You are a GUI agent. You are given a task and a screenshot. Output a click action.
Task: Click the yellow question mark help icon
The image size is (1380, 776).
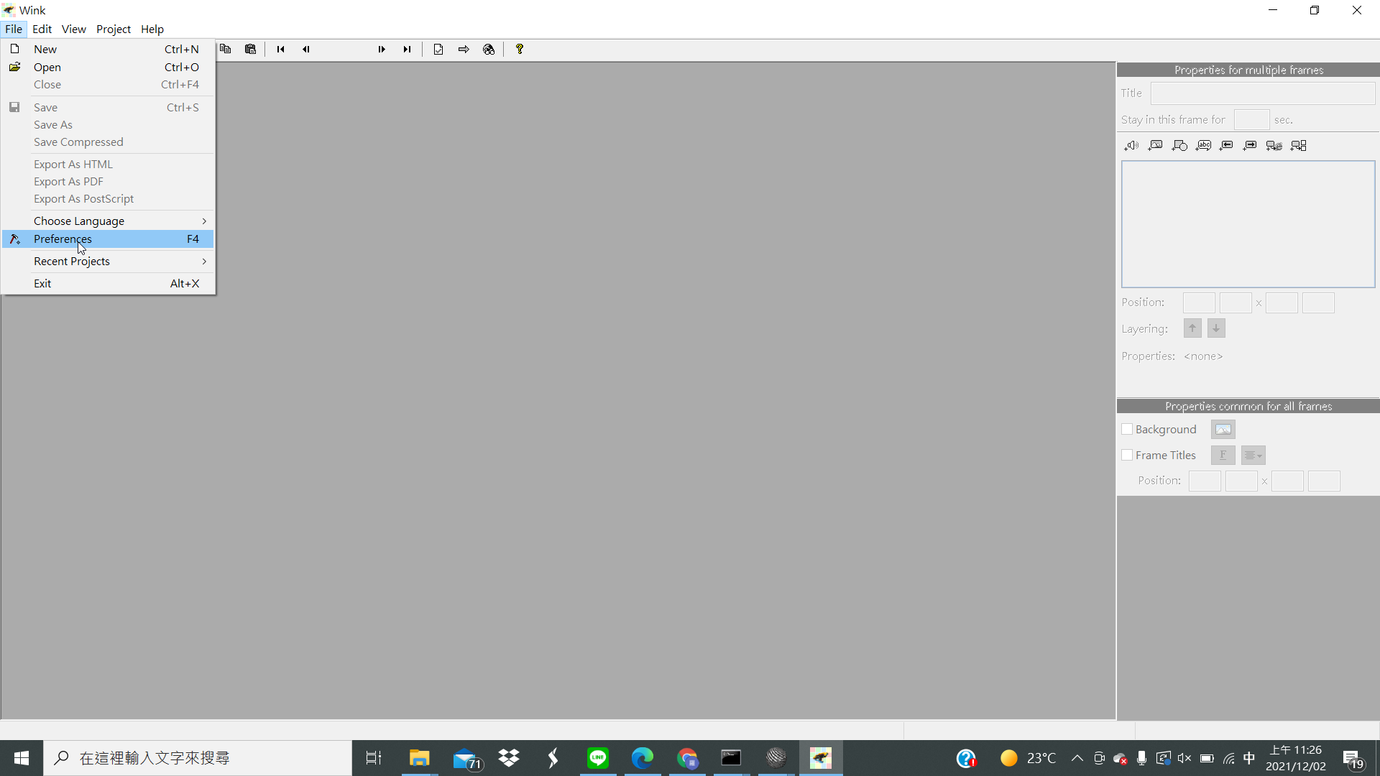[x=520, y=49]
